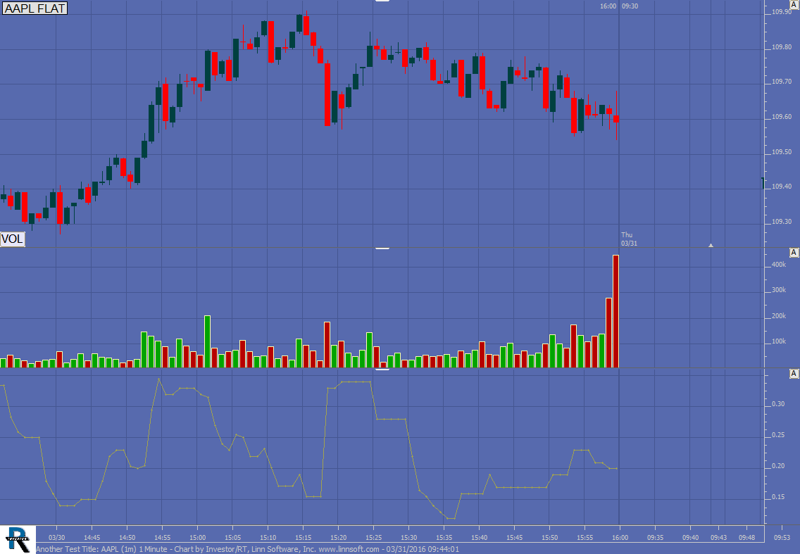The width and height of the screenshot is (800, 554).
Task: Click the 15:50 time axis label
Action: click(549, 538)
